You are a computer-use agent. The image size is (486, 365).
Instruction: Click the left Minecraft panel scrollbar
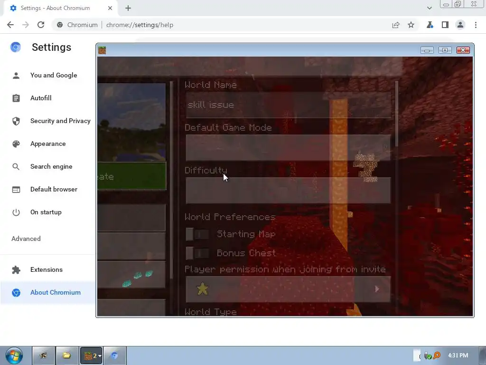171,180
